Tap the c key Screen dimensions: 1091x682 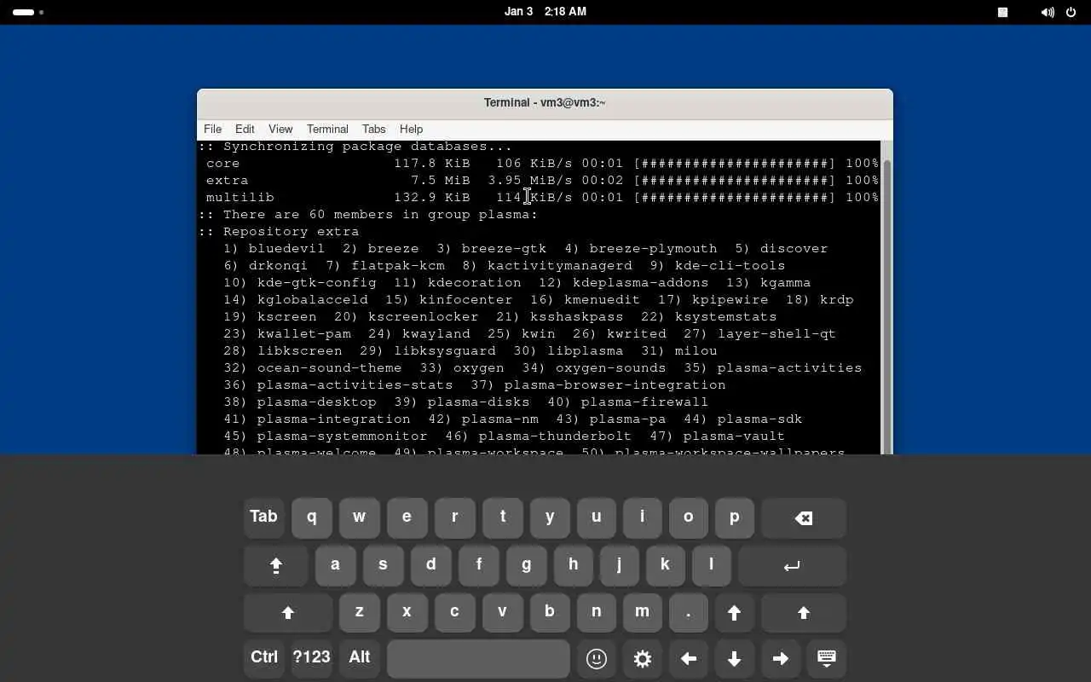click(455, 613)
